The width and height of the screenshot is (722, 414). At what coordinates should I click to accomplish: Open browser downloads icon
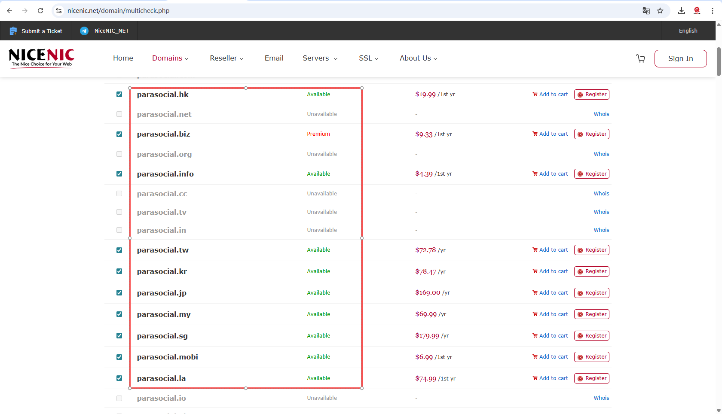(682, 11)
